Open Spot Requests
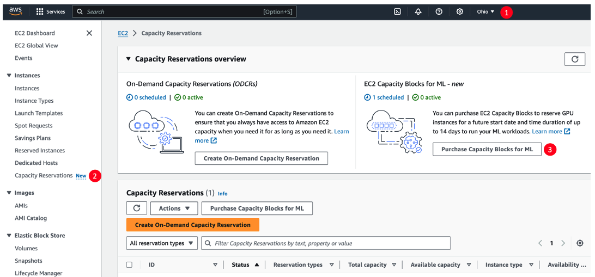This screenshot has width=595, height=277. [34, 126]
